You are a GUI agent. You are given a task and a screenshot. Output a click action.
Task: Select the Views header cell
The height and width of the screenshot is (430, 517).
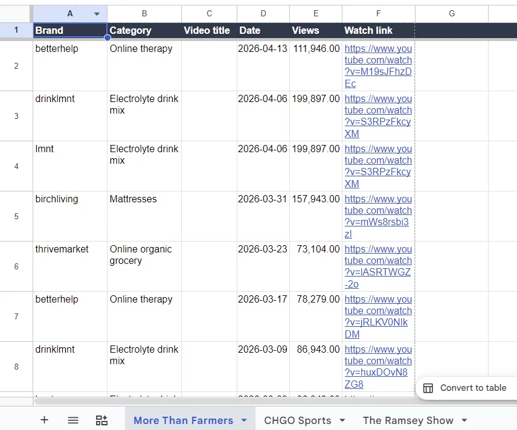pos(316,30)
